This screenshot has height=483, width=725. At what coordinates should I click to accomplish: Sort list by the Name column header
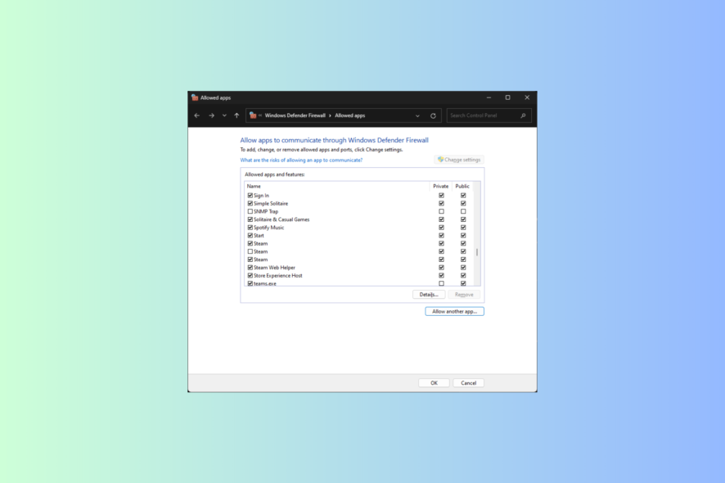tap(255, 186)
